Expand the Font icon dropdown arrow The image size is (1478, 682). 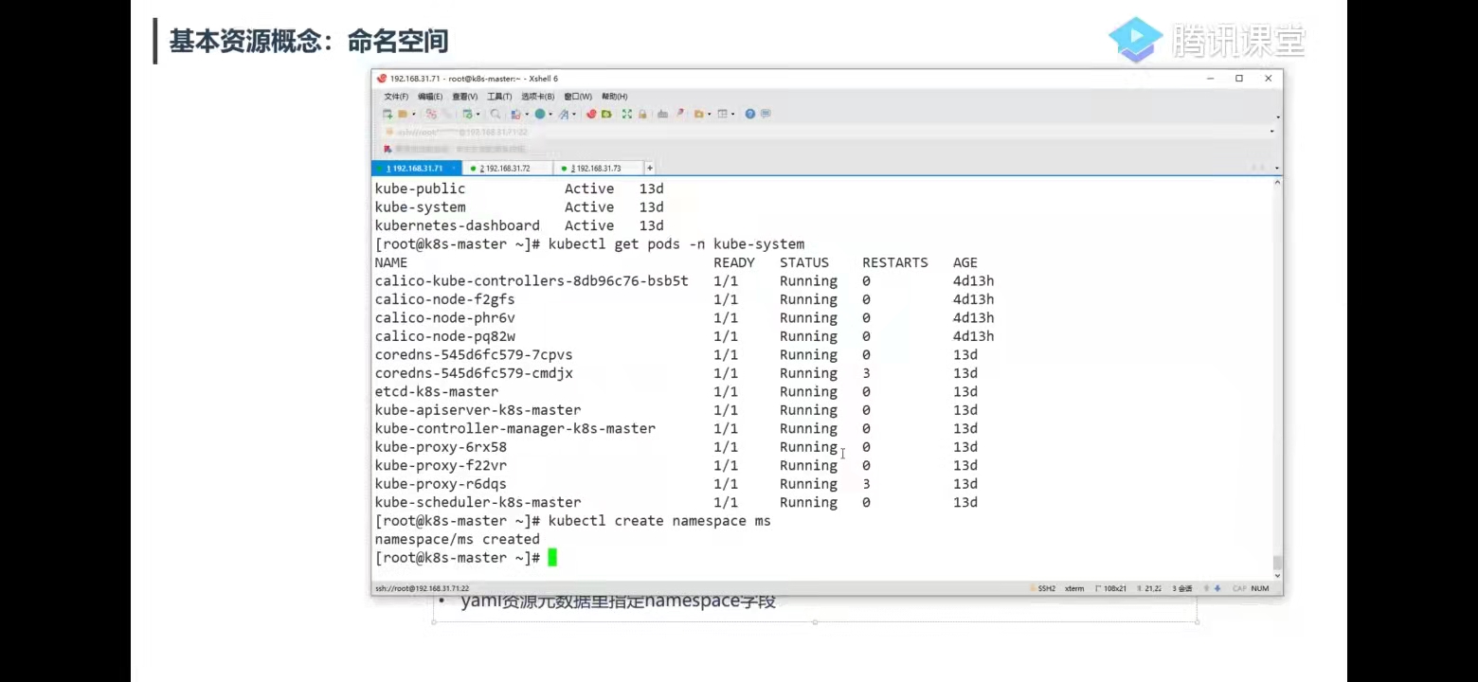pos(574,115)
